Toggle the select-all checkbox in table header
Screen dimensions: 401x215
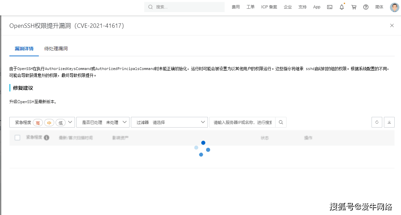[17, 138]
